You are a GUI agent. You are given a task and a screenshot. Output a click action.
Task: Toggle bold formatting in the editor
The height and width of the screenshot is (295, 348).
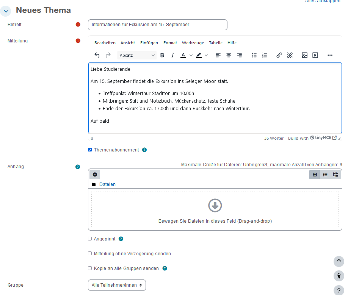pos(162,55)
